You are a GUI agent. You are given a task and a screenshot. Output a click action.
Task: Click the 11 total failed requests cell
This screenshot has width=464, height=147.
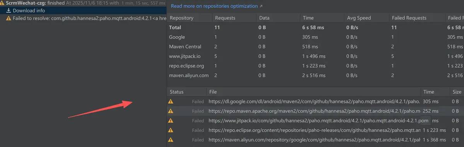(394, 28)
